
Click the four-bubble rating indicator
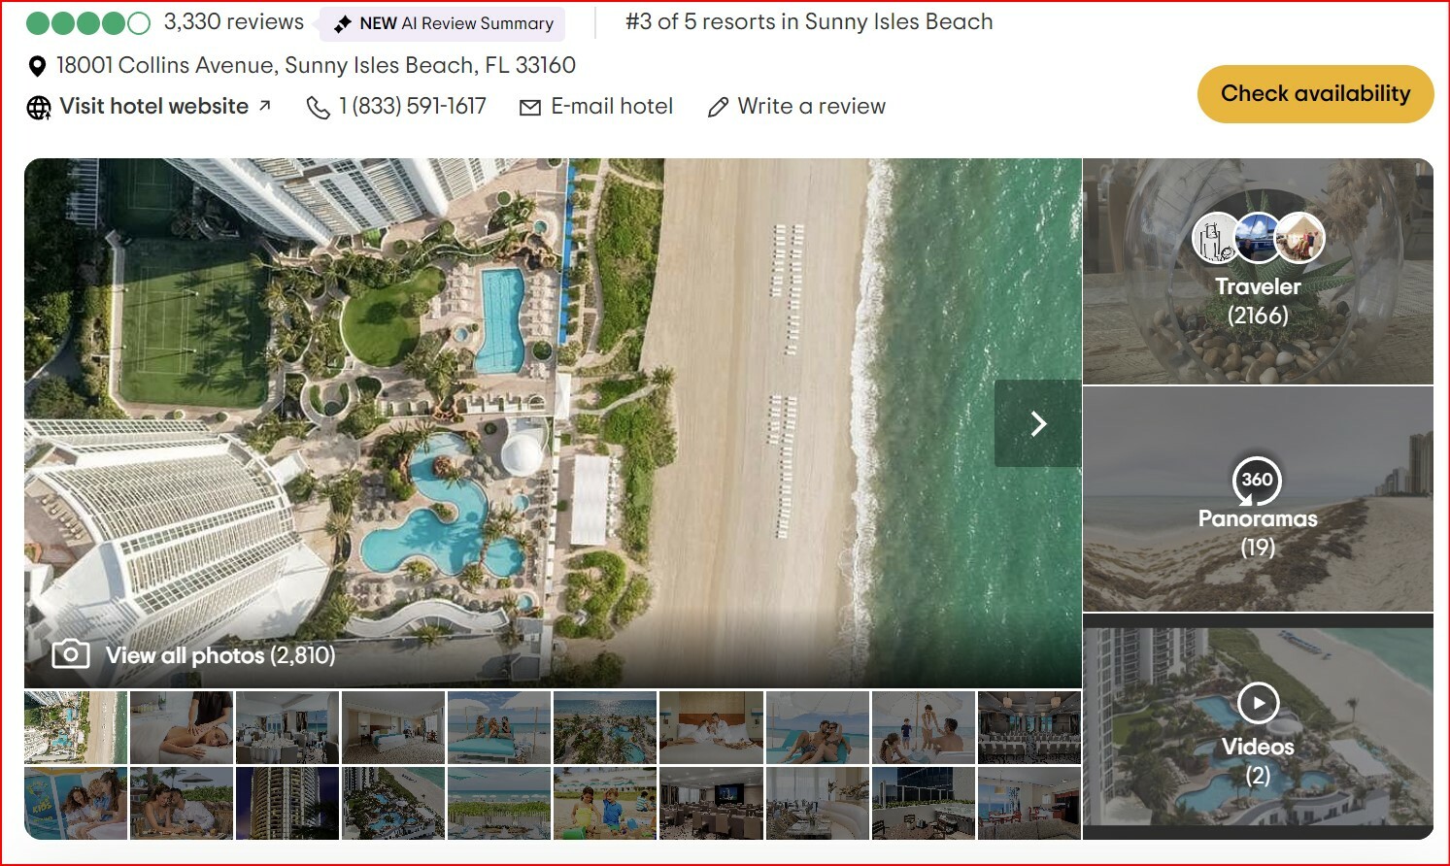pos(87,22)
